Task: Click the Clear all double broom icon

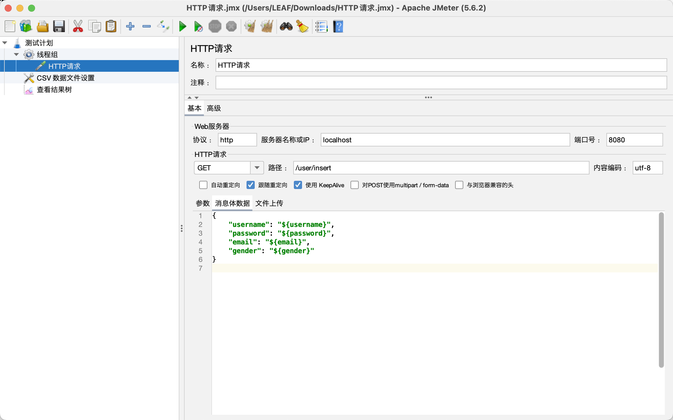Action: (267, 27)
